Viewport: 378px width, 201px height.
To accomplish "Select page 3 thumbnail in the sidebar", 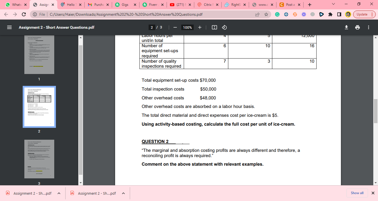I will (x=39, y=159).
